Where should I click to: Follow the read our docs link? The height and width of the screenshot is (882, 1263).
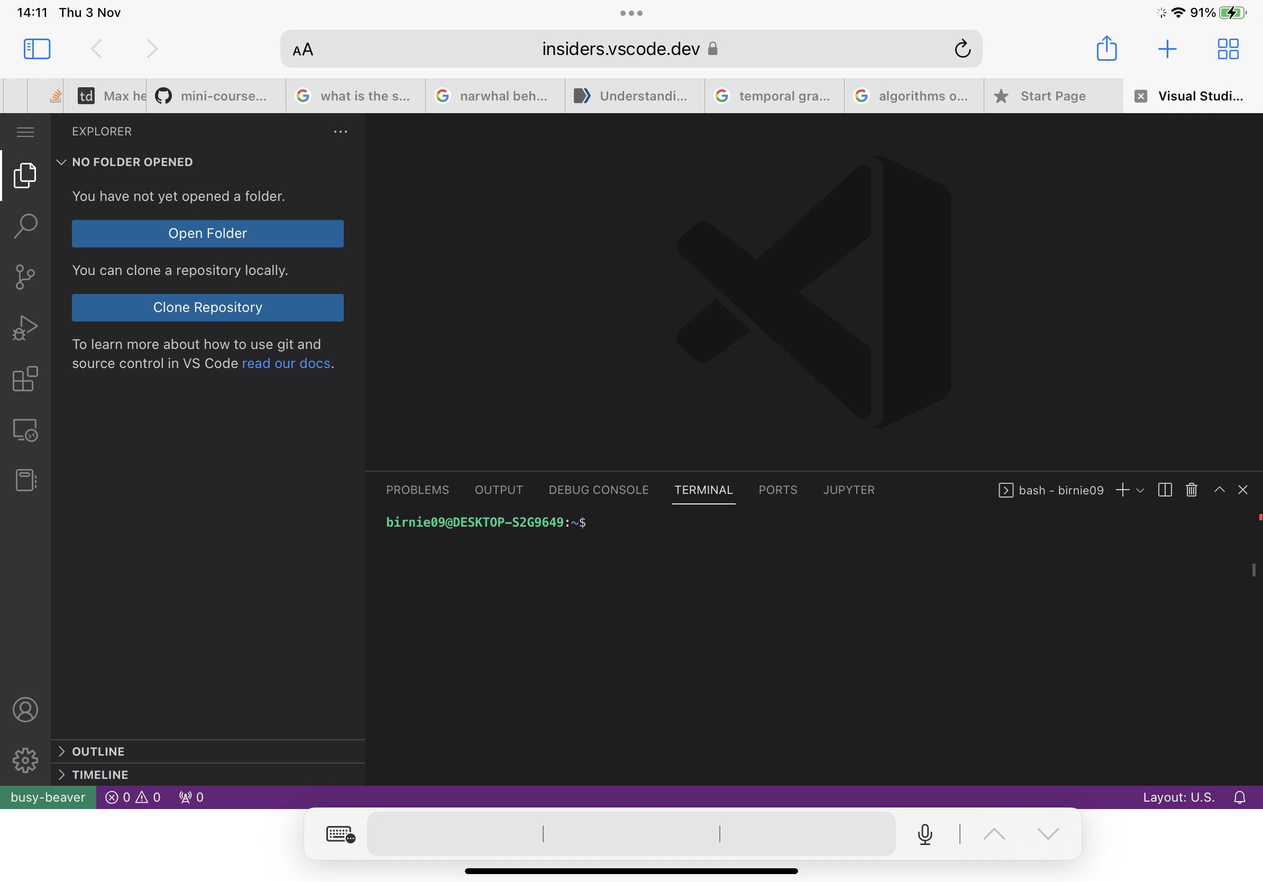(286, 363)
